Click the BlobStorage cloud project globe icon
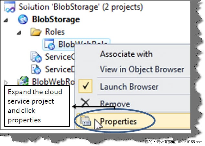This screenshot has width=205, height=146. [23, 19]
